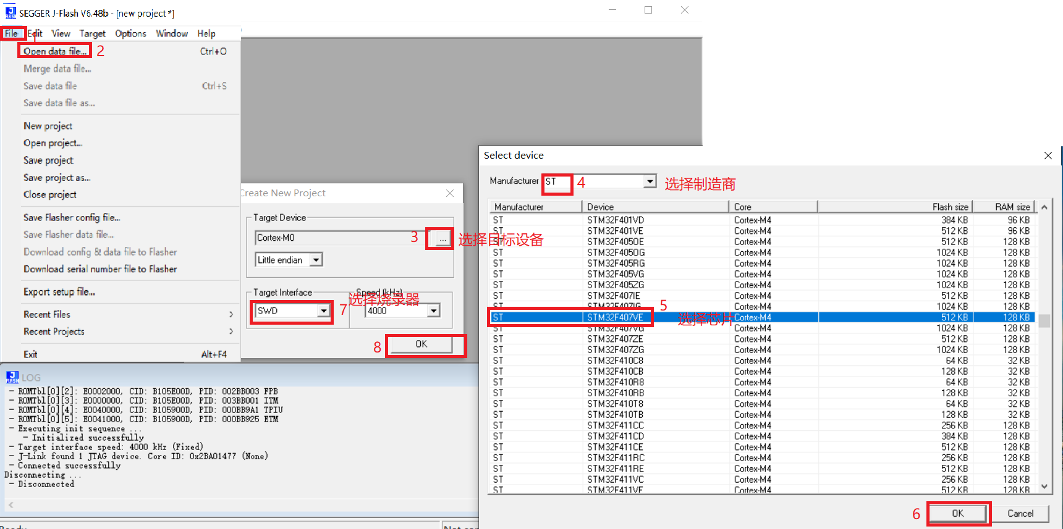Click the device list scrollbar thumb
1063x529 pixels.
[1044, 321]
